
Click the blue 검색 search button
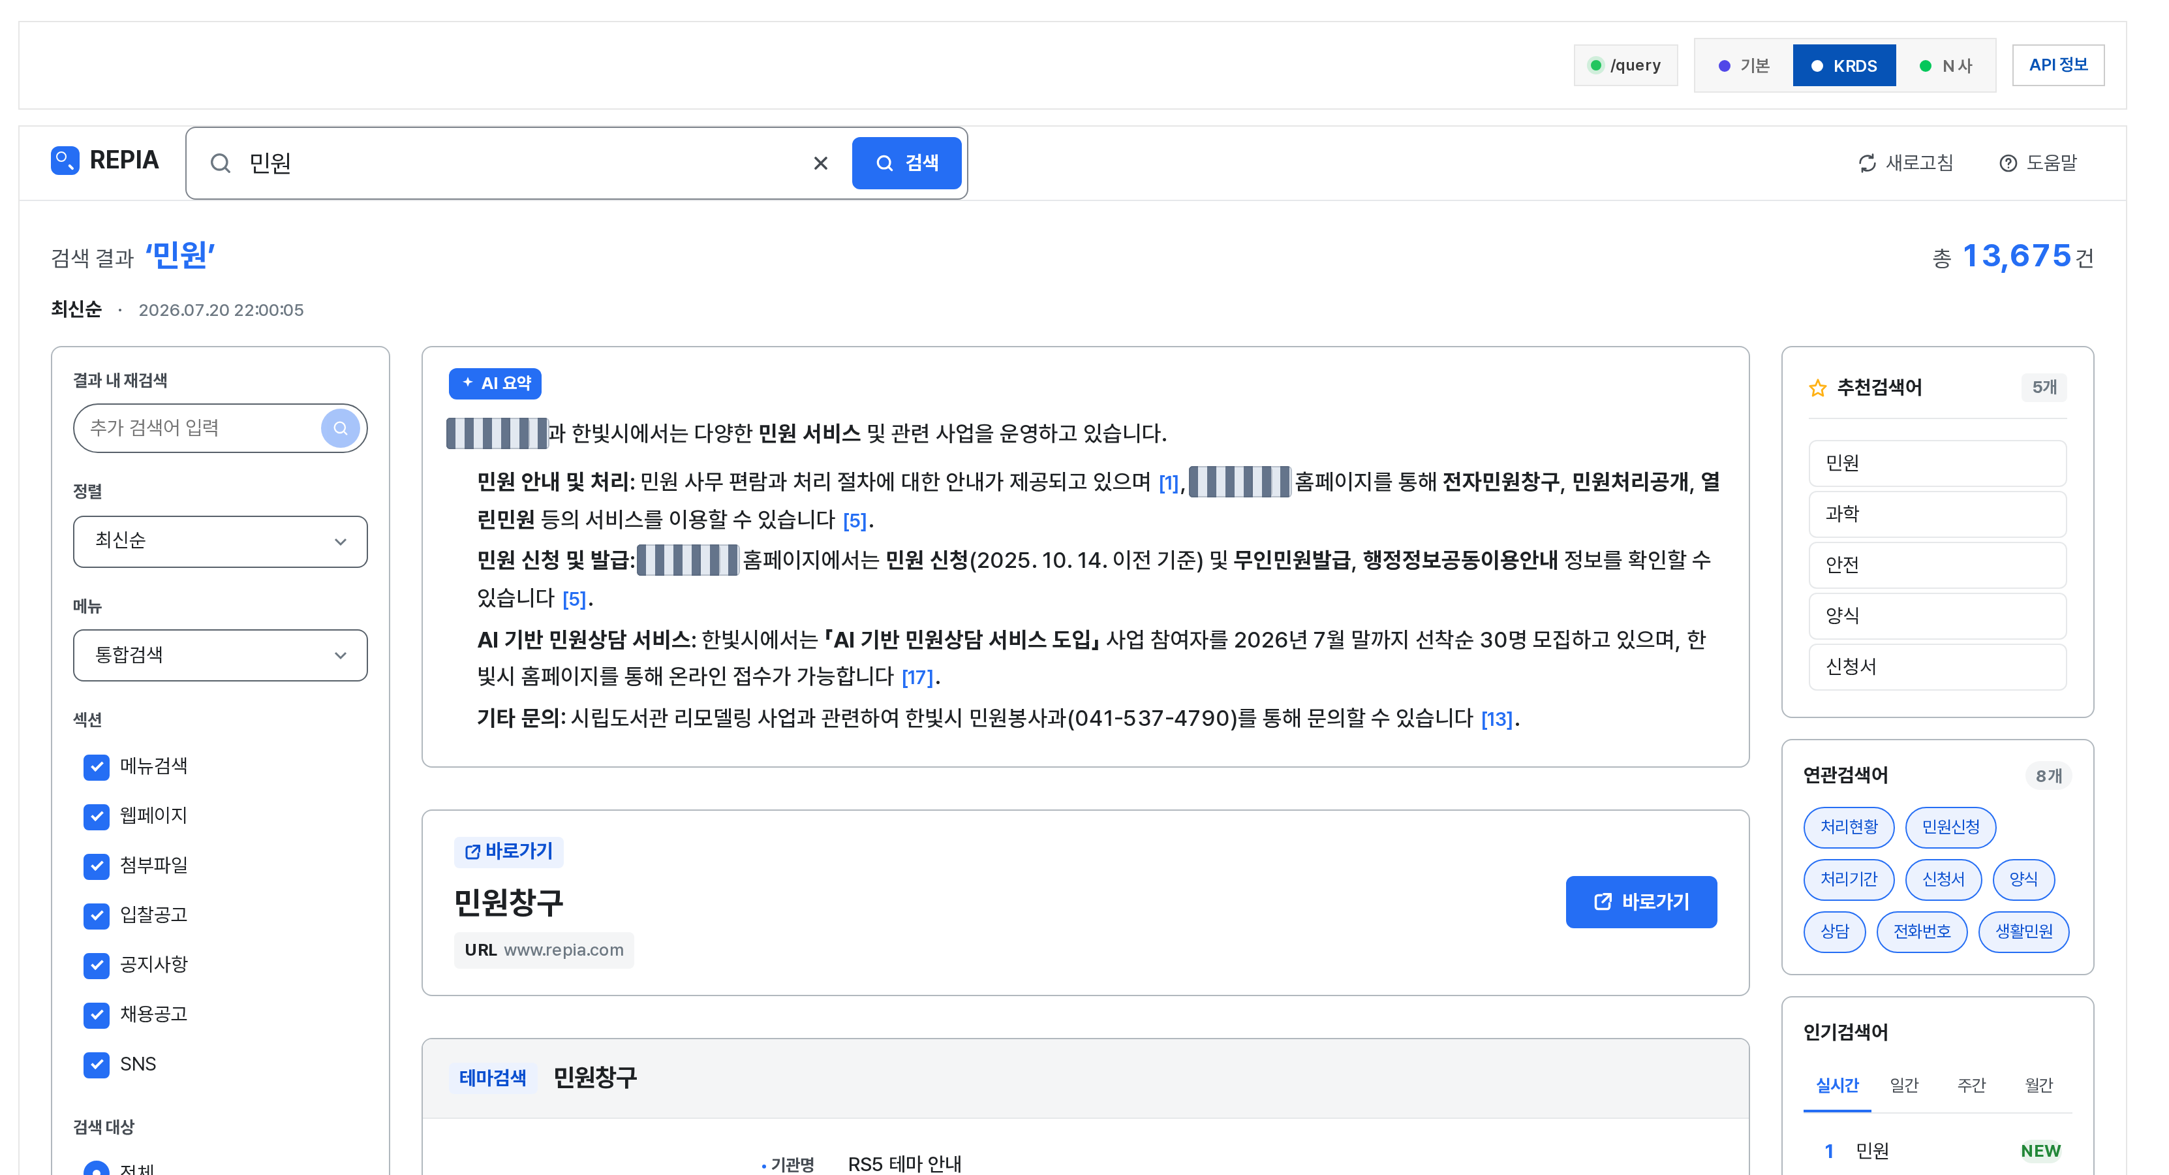pos(906,163)
